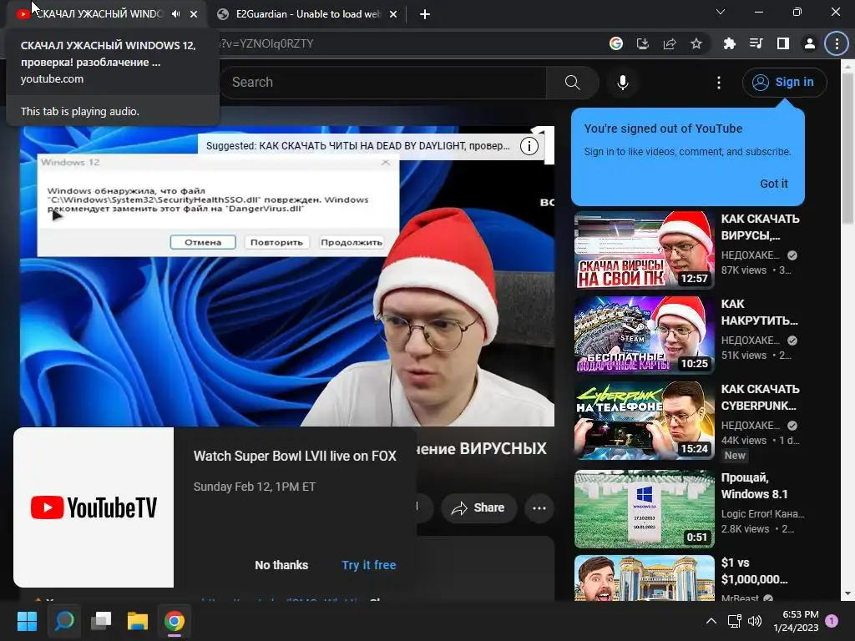This screenshot has height=641, width=855.
Task: Click the share page icon in address bar
Action: pyautogui.click(x=670, y=43)
